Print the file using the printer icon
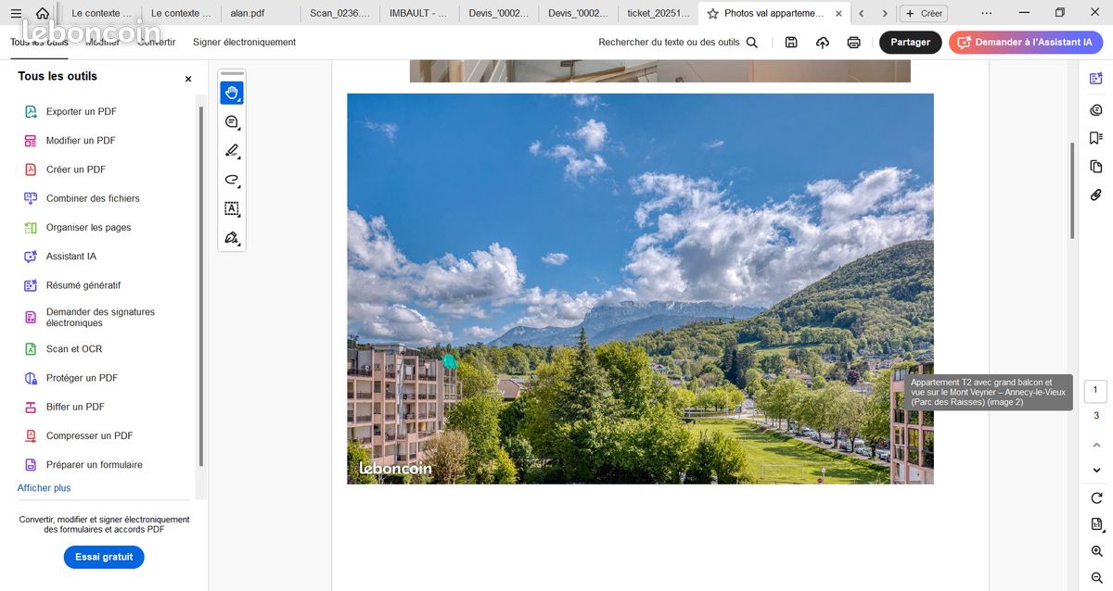The width and height of the screenshot is (1113, 591). tap(854, 43)
